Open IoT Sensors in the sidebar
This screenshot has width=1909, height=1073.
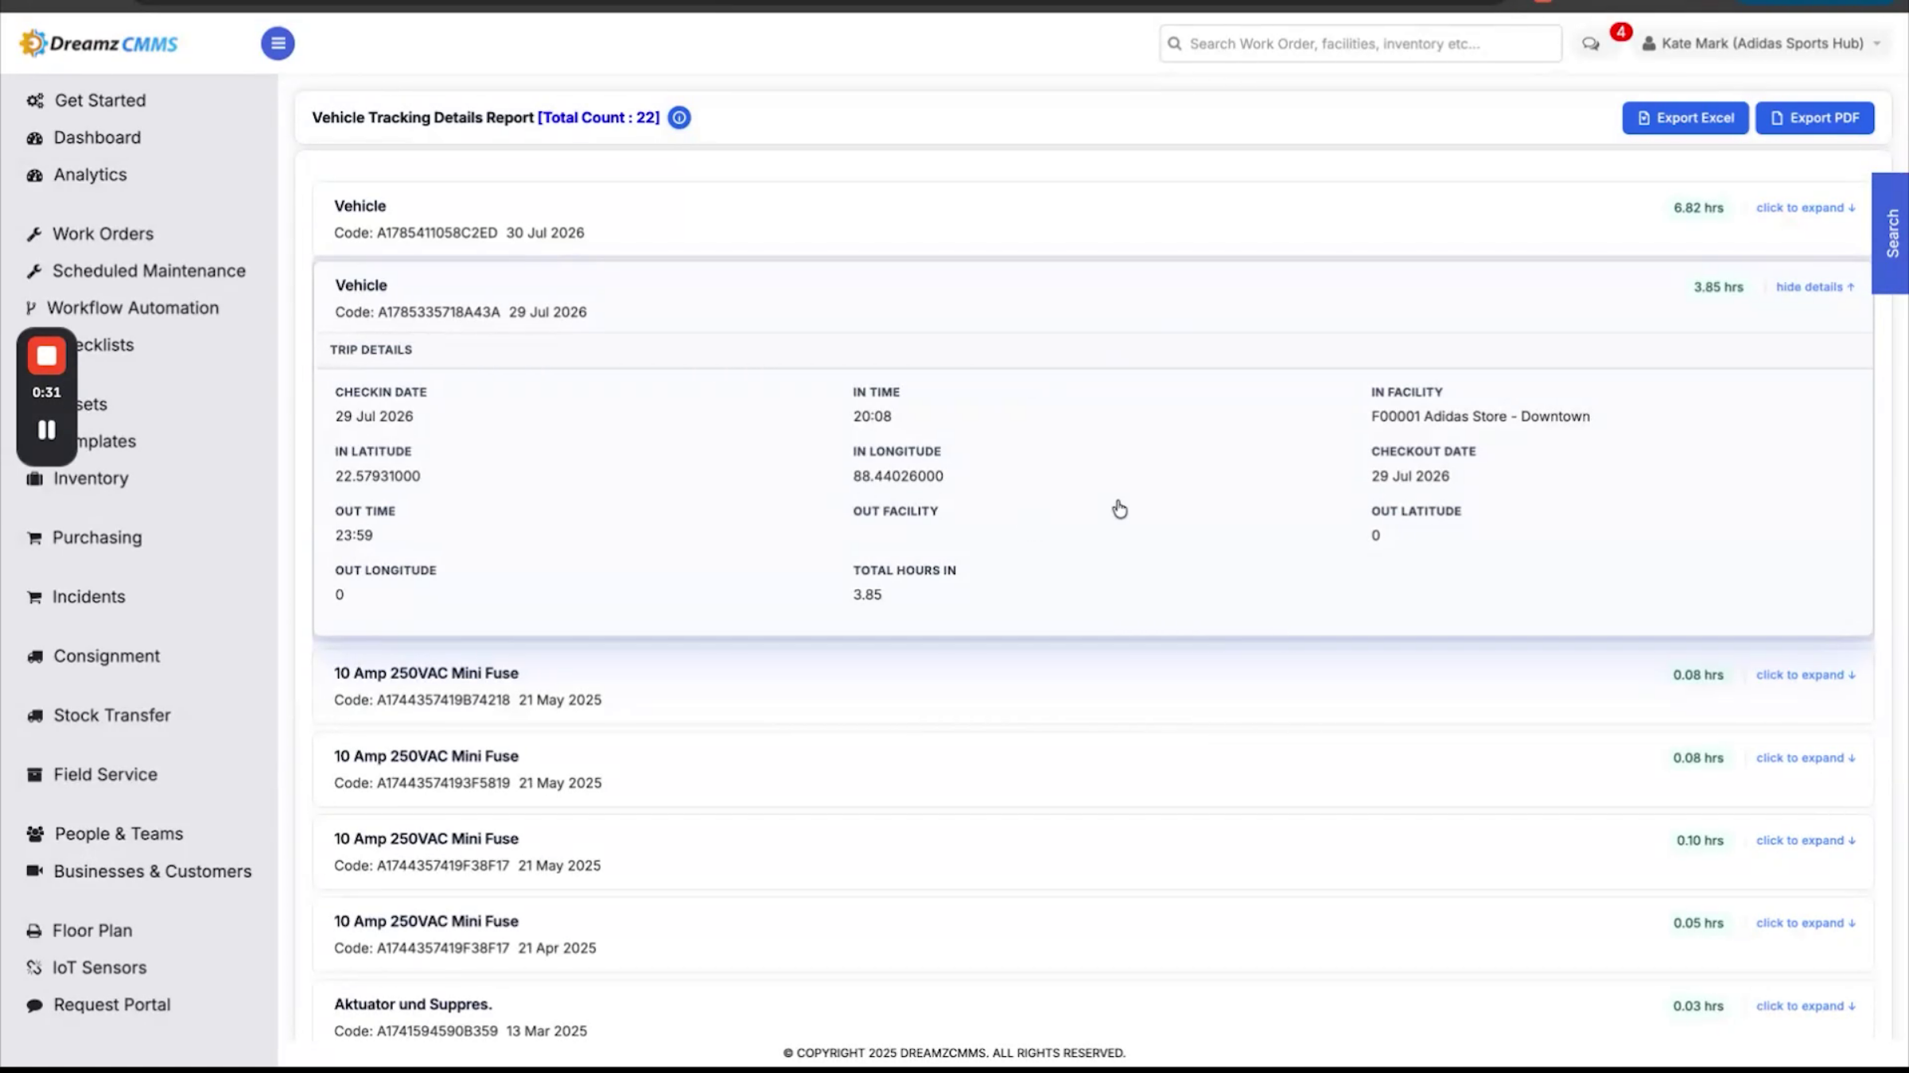click(99, 968)
